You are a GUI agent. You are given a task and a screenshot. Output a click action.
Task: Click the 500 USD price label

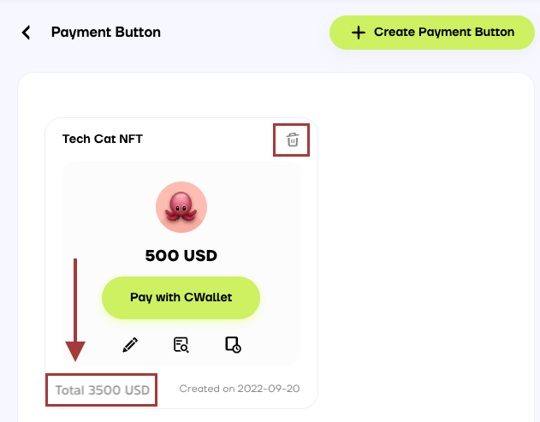pyautogui.click(x=181, y=255)
